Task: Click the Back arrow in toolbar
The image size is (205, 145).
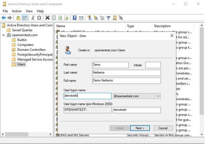Action: click(4, 18)
